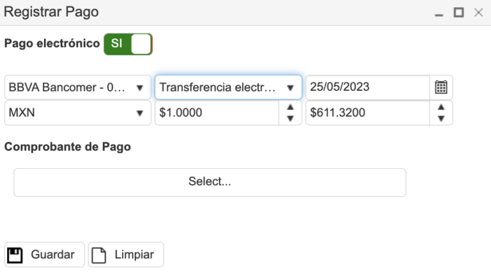Image resolution: width=491 pixels, height=275 pixels.
Task: Toggle the Pago electrónico switch off
Action: point(129,44)
